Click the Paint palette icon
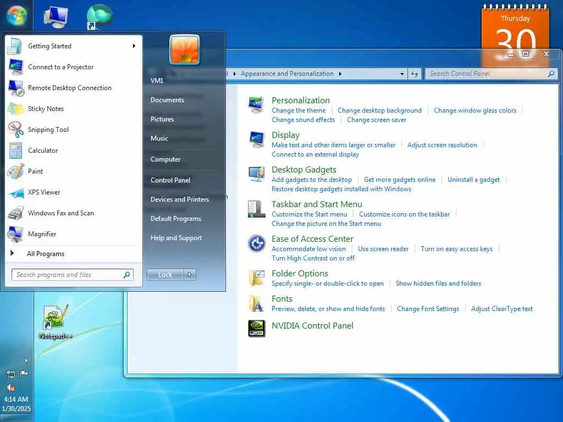 pyautogui.click(x=15, y=171)
